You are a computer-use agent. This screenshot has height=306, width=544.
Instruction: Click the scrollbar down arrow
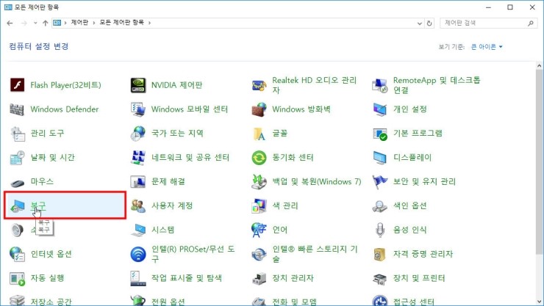coord(539,302)
